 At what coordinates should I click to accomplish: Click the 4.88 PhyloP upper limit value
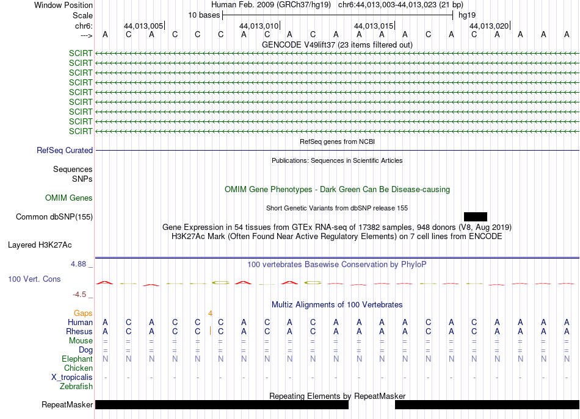pos(78,264)
